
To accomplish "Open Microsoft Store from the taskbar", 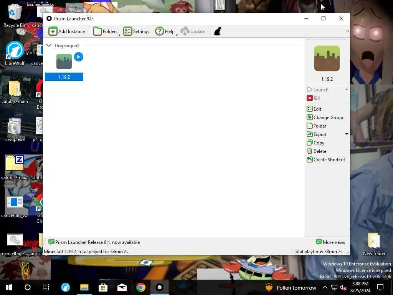I will tap(103, 287).
